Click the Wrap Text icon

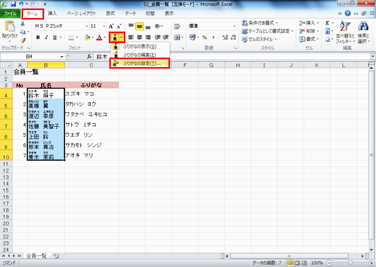177,26
